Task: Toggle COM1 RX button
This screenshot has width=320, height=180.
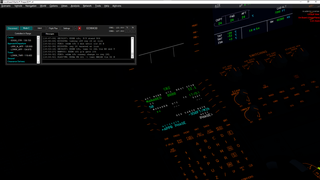Action: coord(133,28)
